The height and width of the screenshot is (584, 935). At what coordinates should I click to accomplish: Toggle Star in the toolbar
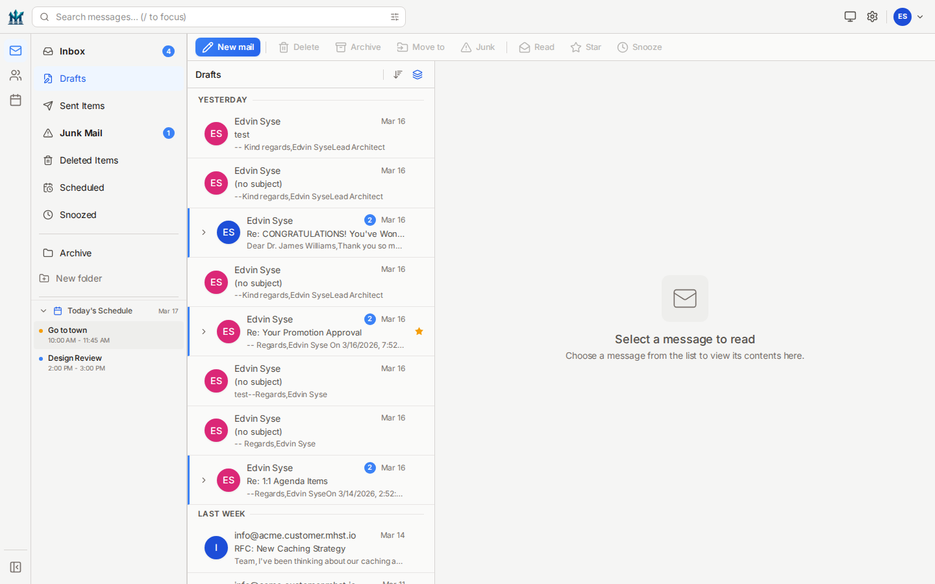pyautogui.click(x=586, y=47)
